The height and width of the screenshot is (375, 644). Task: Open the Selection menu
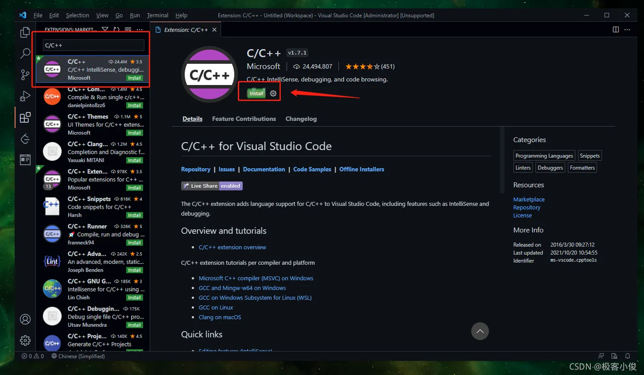click(77, 15)
